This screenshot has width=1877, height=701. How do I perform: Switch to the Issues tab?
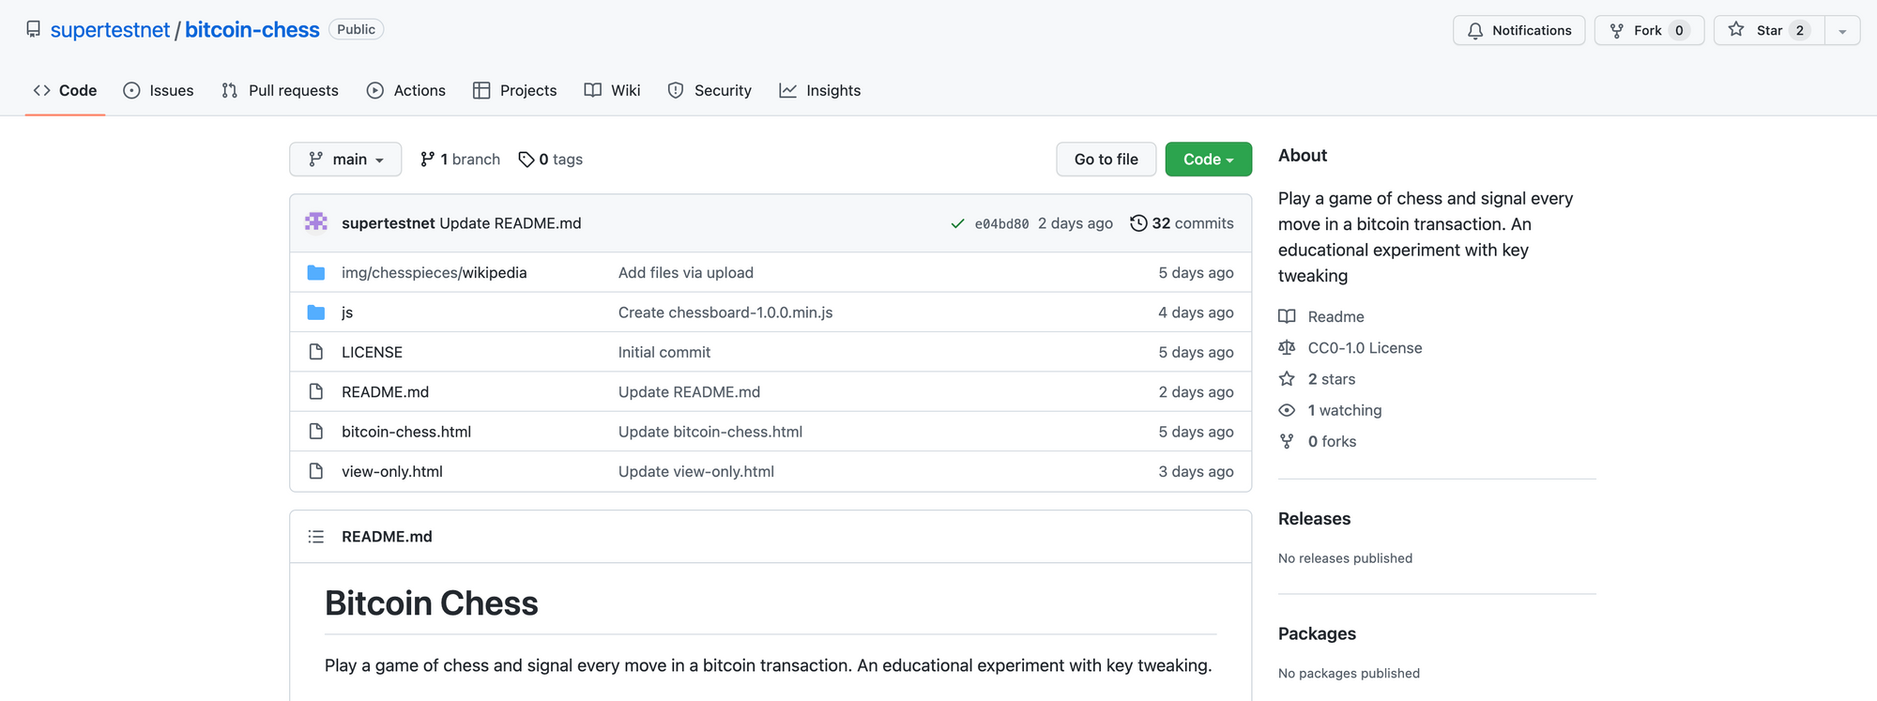point(159,90)
